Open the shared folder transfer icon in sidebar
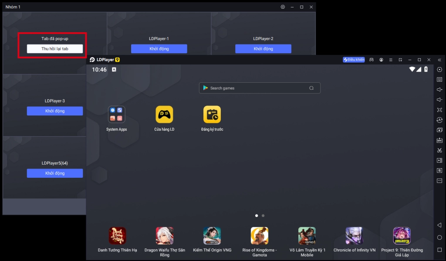 click(x=439, y=170)
